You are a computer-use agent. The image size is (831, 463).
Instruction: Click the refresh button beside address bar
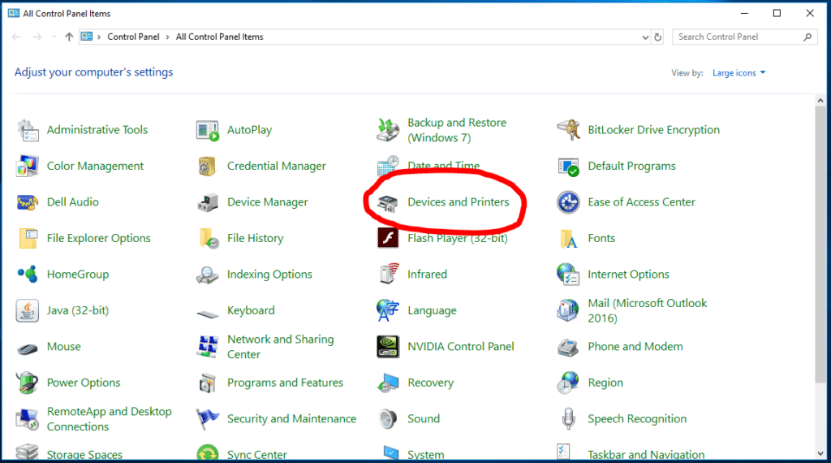pos(658,37)
